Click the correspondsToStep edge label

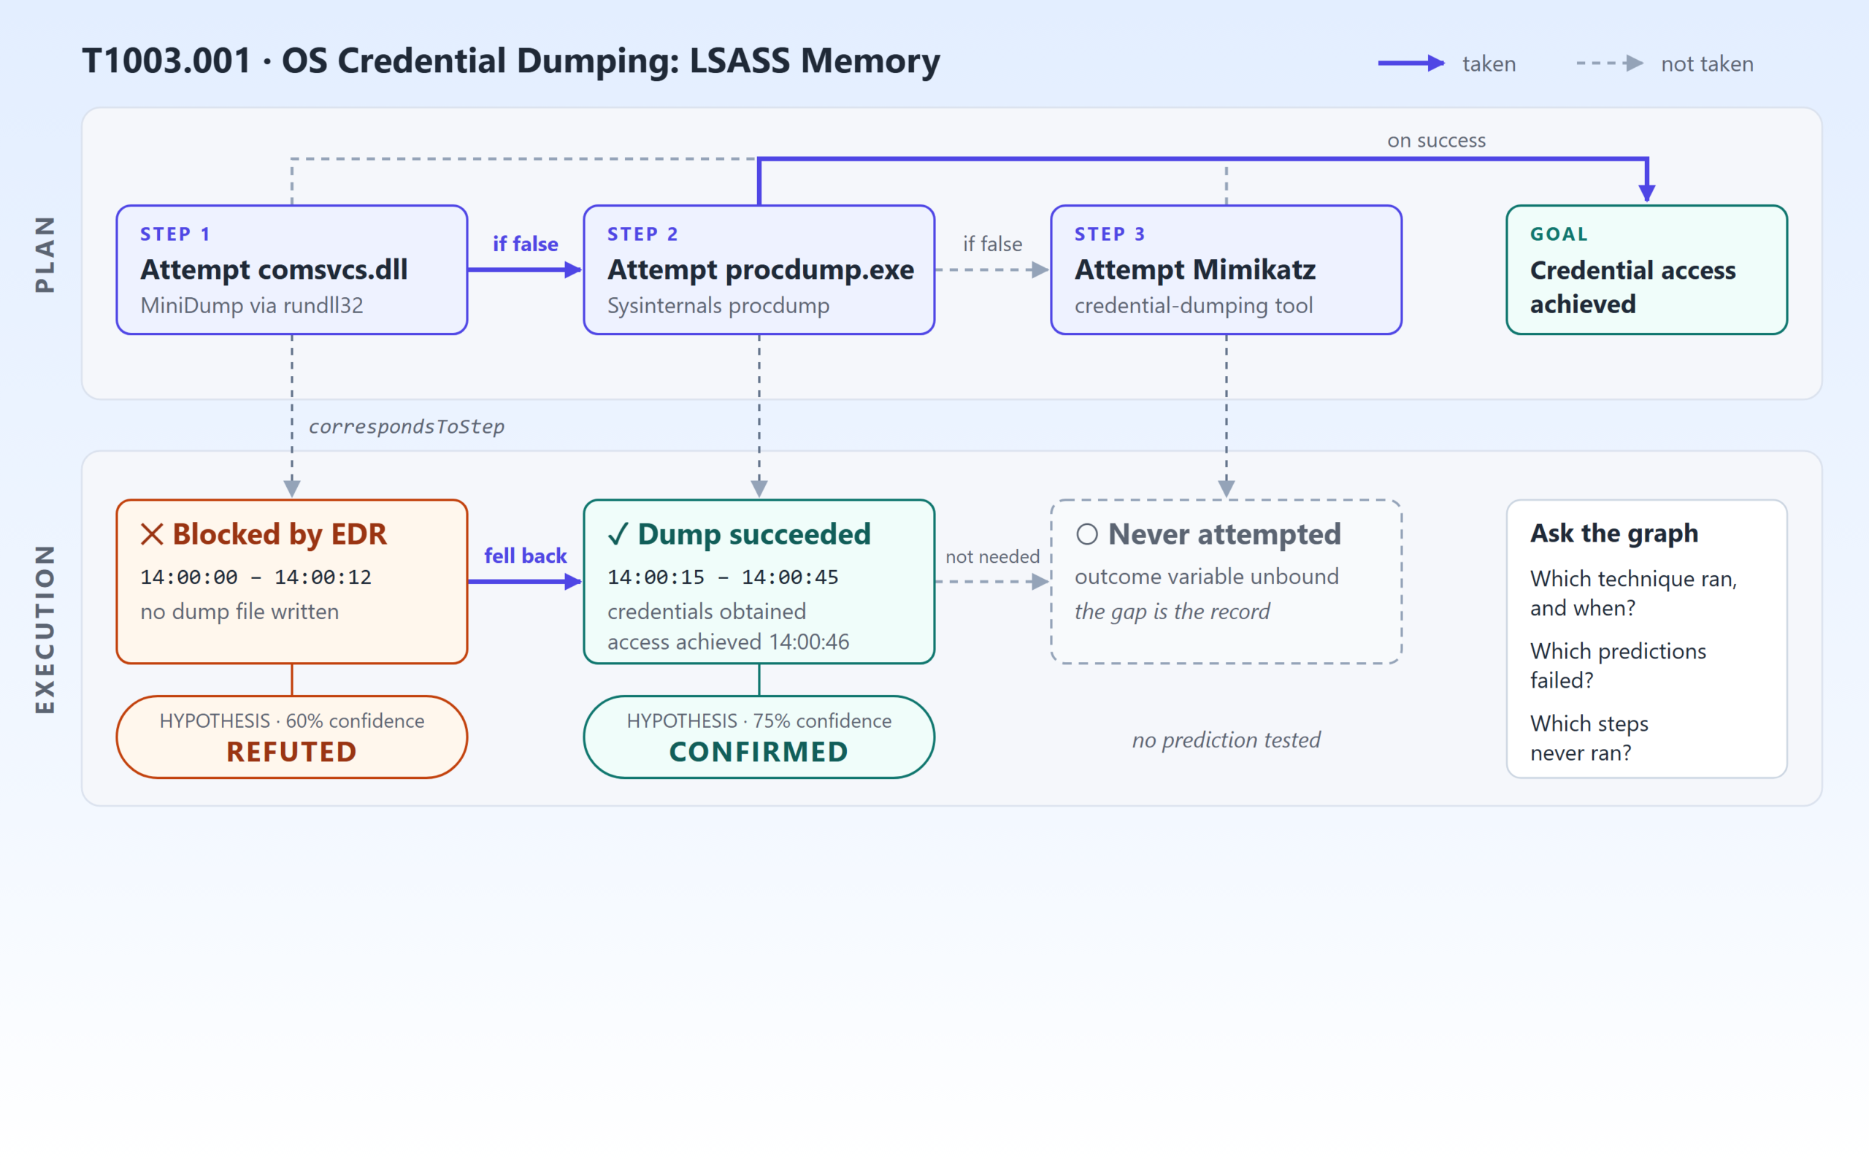[x=406, y=426]
